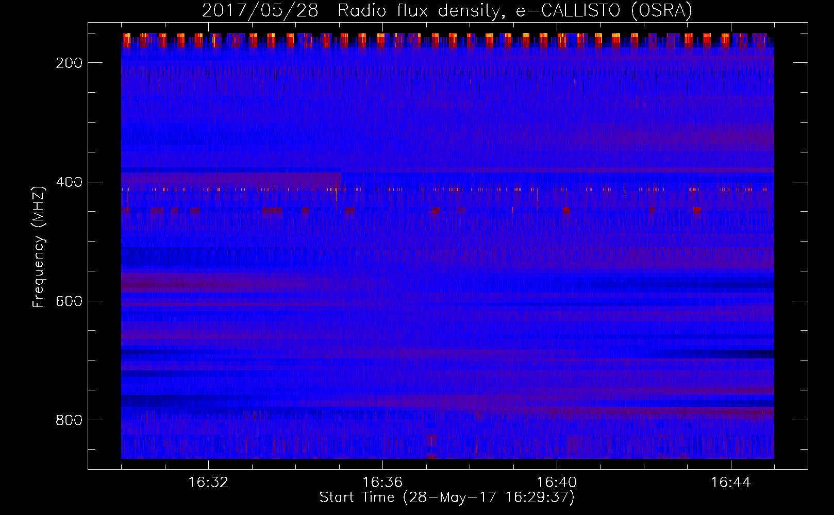
Task: Click the 16:44 time tick label
Action: [731, 483]
